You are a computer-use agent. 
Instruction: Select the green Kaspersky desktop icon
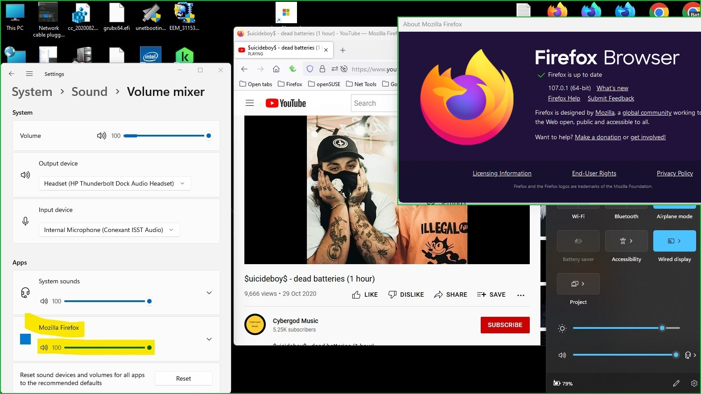point(185,55)
